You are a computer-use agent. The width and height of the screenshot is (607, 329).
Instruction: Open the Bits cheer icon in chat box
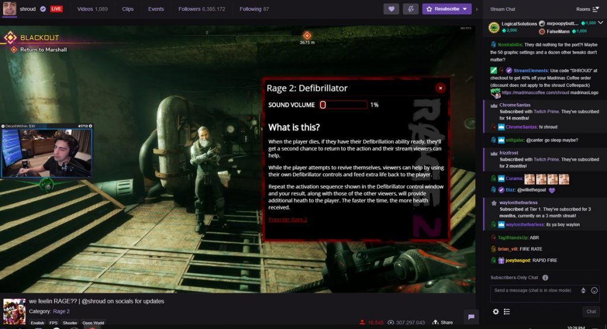583,291
